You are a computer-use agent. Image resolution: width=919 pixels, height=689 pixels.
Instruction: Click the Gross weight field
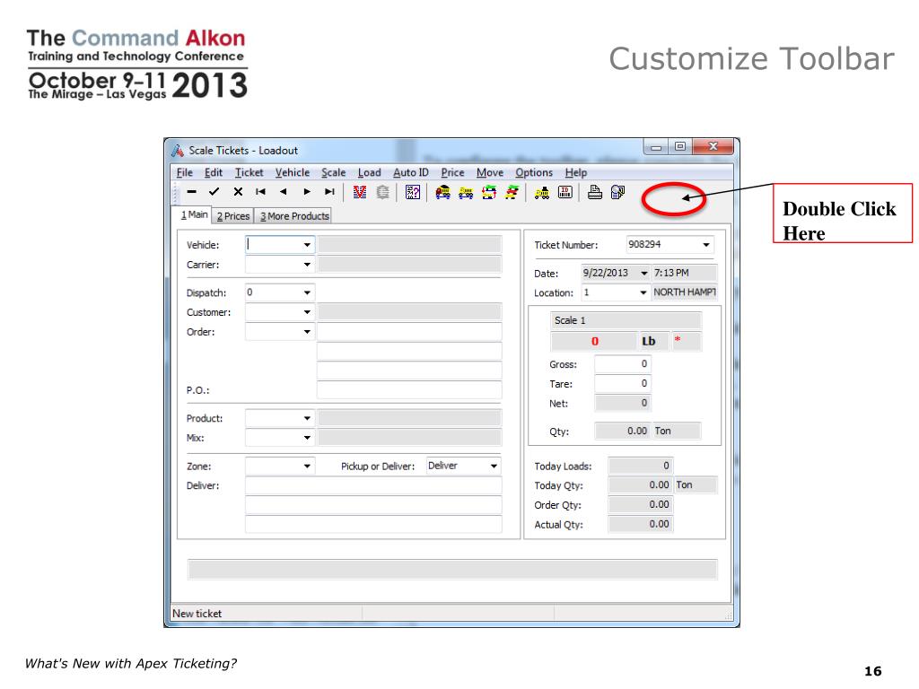(x=623, y=364)
